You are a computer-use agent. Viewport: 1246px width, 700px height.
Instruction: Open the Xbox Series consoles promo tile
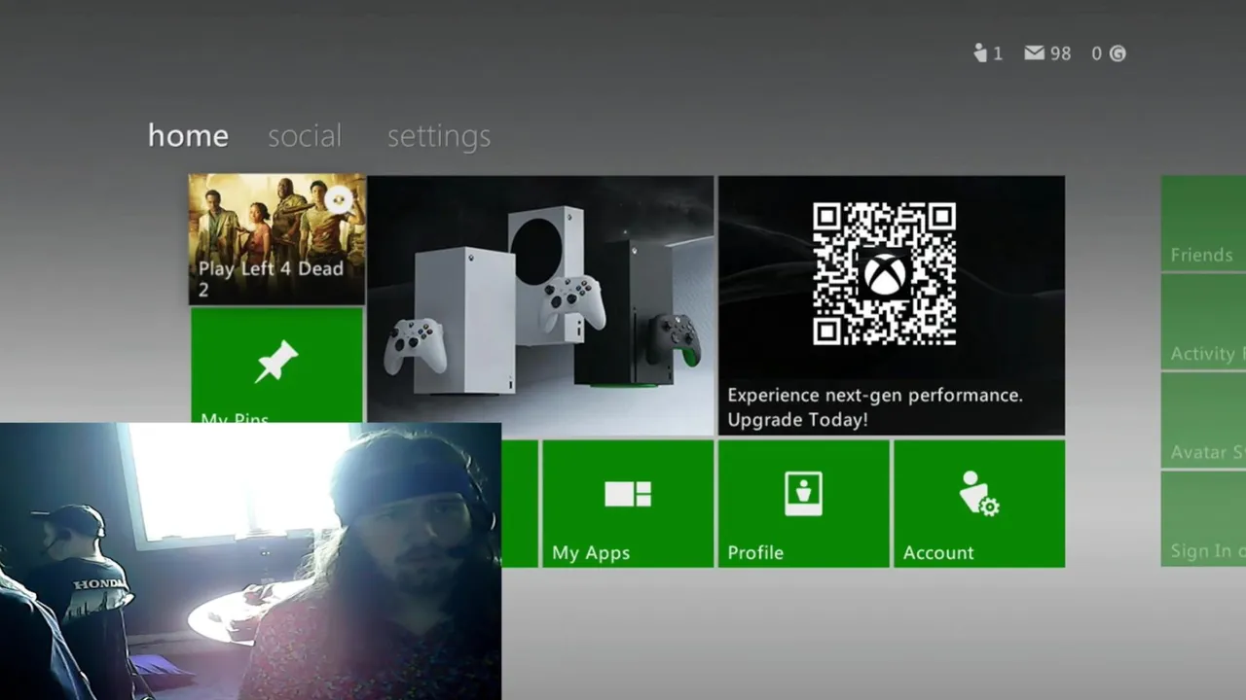coord(540,305)
